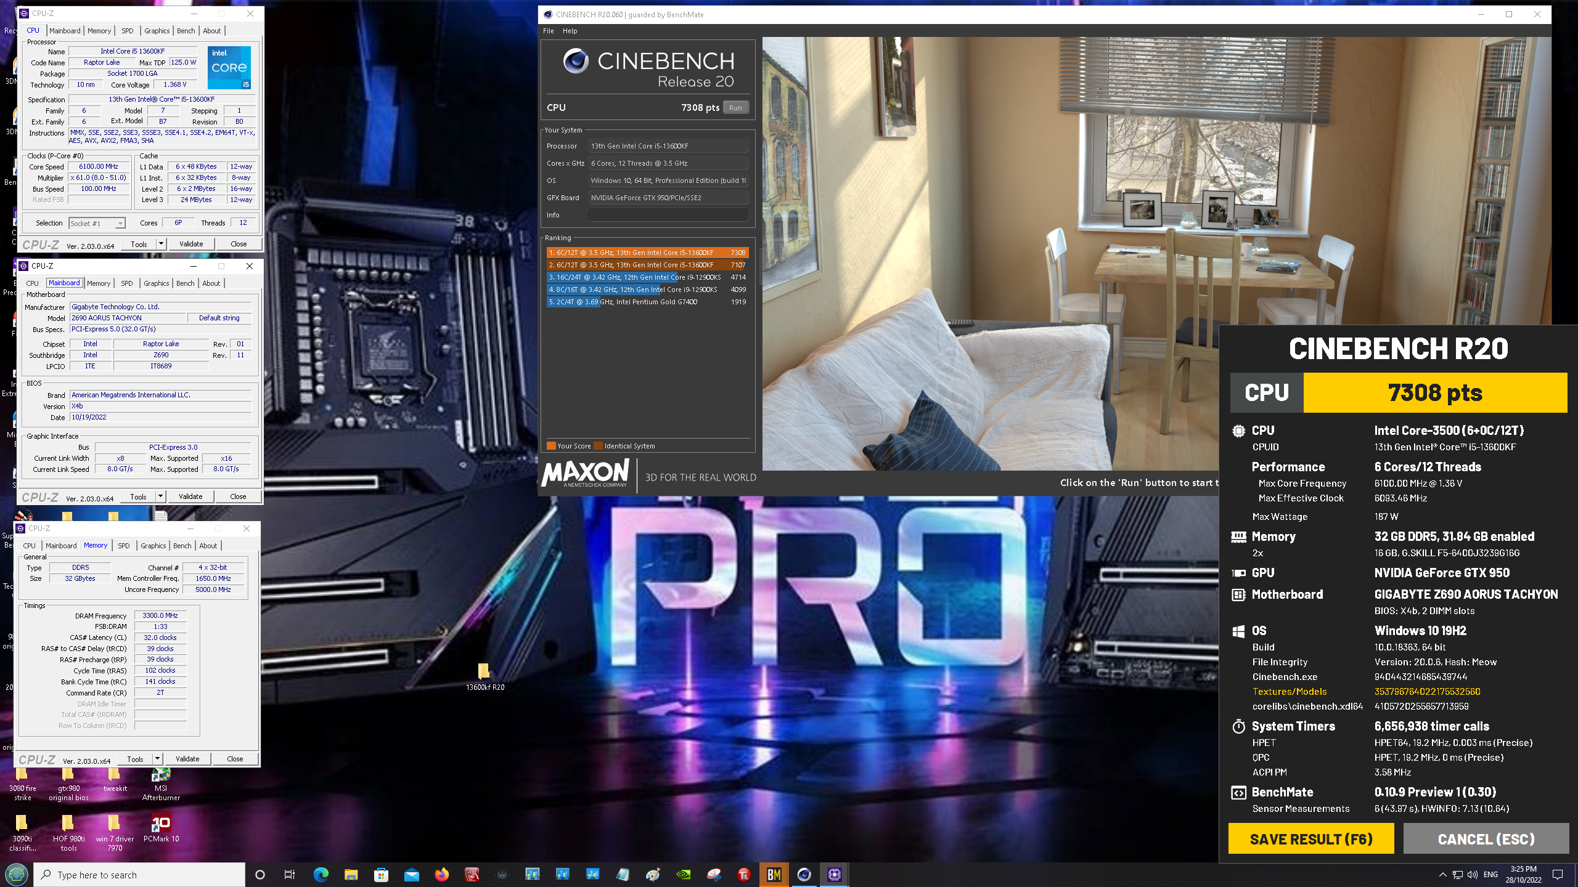Open the 3080 fire strike folder
1578x887 pixels.
22,784
